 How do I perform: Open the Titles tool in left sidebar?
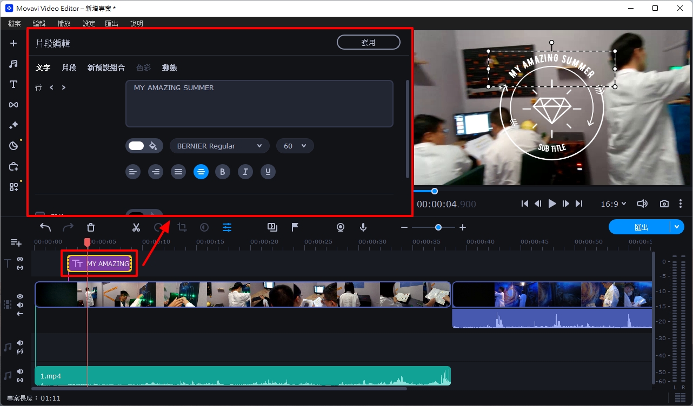click(14, 84)
